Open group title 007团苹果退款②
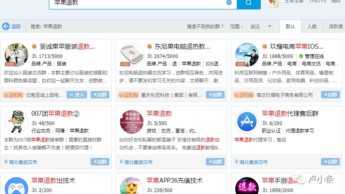Image resolution: width=345 pixels, height=194 pixels. (x=55, y=114)
